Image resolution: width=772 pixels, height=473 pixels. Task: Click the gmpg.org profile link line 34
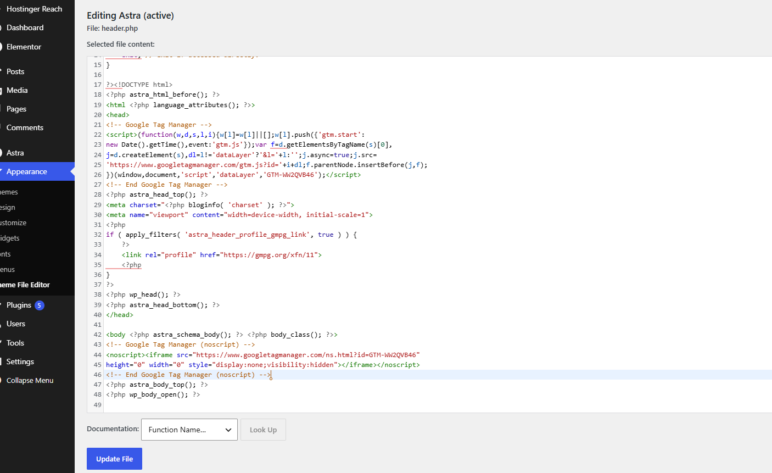[x=221, y=255]
